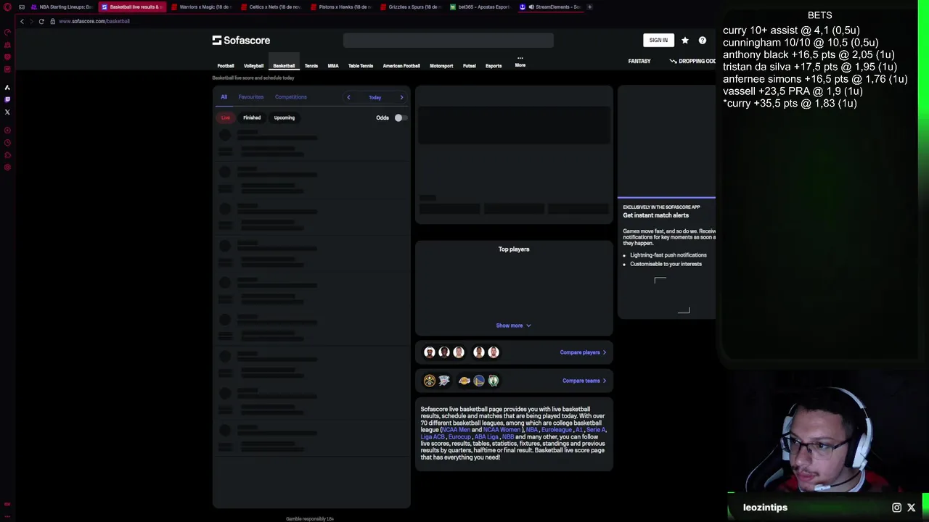Open Compare players arrow link
Viewport: 929px width, 522px height.
pos(583,352)
